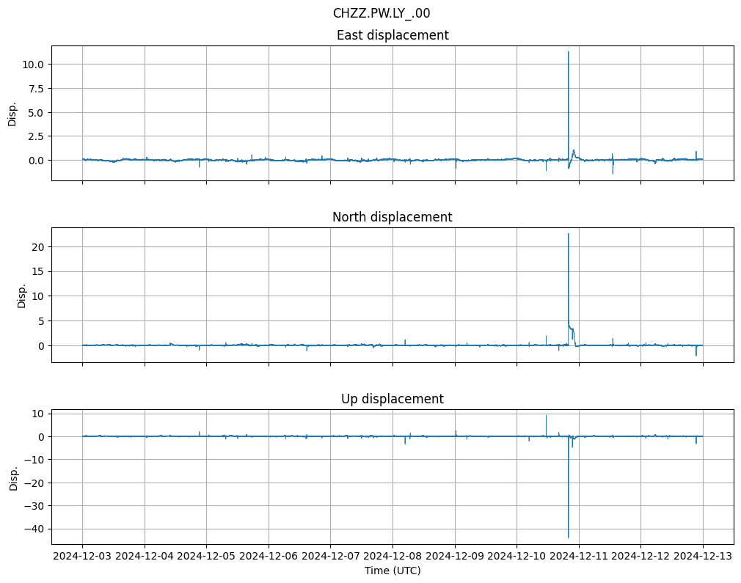
Task: Click the North displacement subplot title
Action: pyautogui.click(x=393, y=217)
